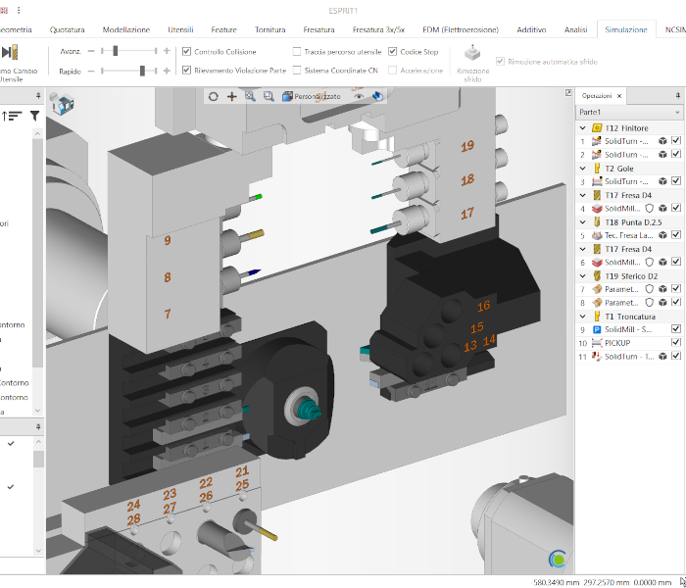This screenshot has height=588, width=686.
Task: Click the pan (cross arrows) view icon
Action: tap(231, 96)
